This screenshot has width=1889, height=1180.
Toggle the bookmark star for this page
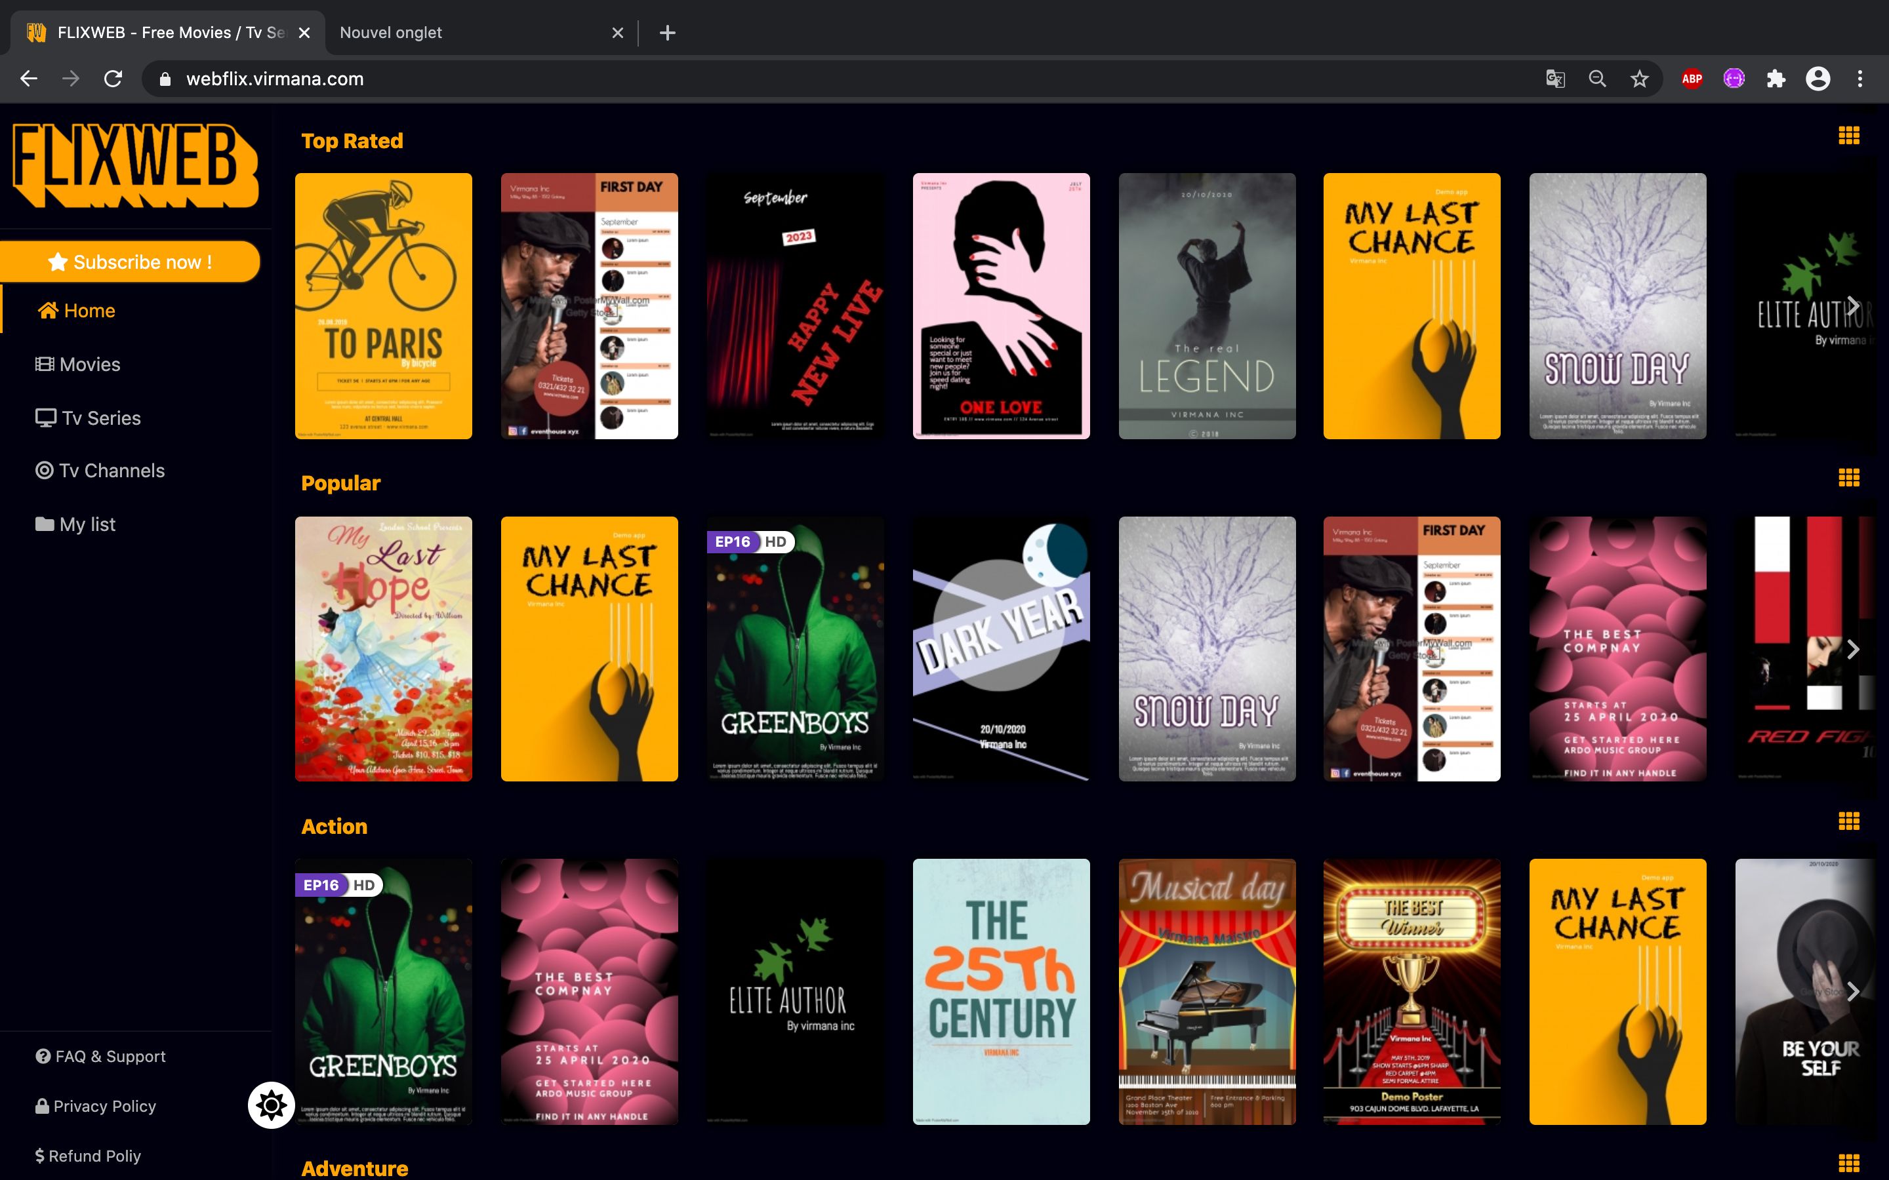(x=1638, y=78)
